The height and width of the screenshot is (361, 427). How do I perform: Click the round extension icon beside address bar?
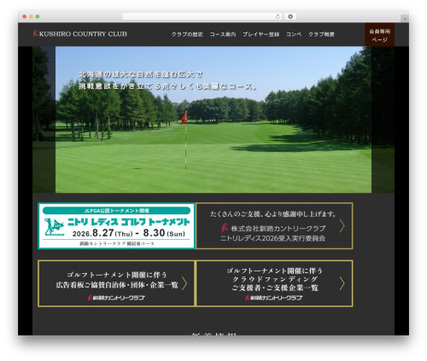coord(290,16)
